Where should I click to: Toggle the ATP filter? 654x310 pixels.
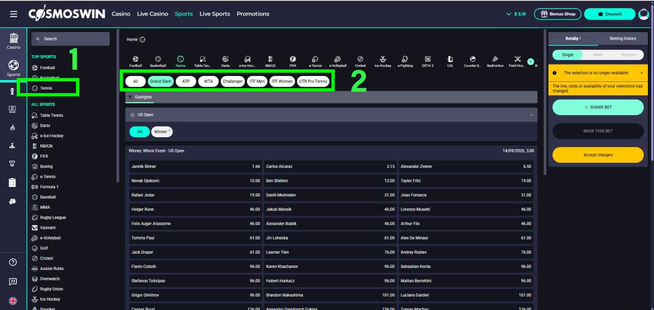[x=186, y=81]
